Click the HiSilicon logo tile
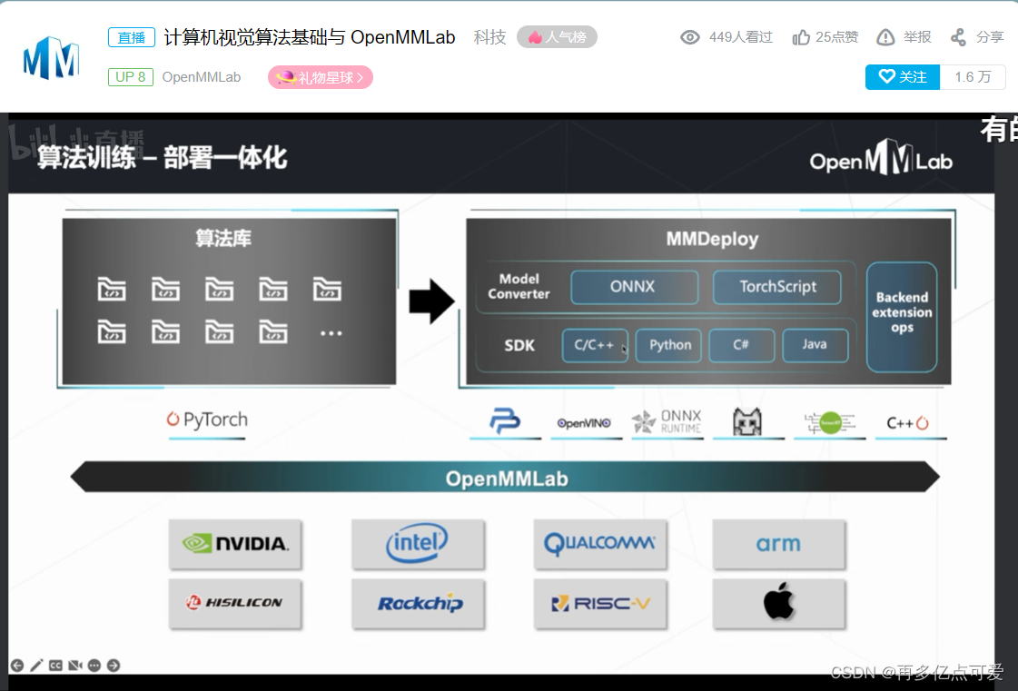 coord(235,604)
